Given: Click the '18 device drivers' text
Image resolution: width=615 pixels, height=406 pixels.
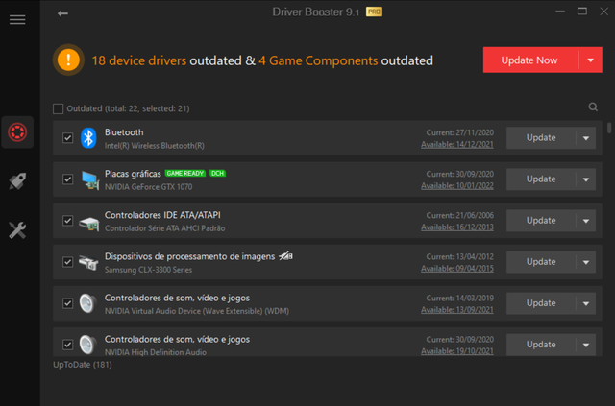Looking at the screenshot, I should [138, 60].
